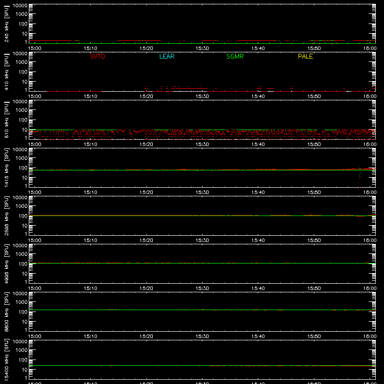Viewport: 384px width, 384px height.
Task: Select the 410 MHz [SFU] axis title
Action: point(6,72)
